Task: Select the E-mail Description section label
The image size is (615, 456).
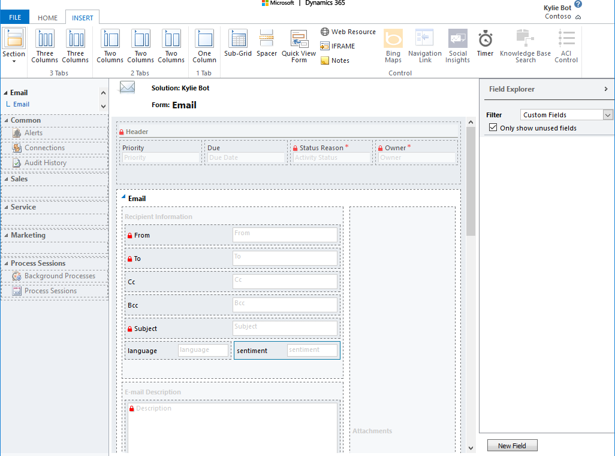Action: (153, 392)
